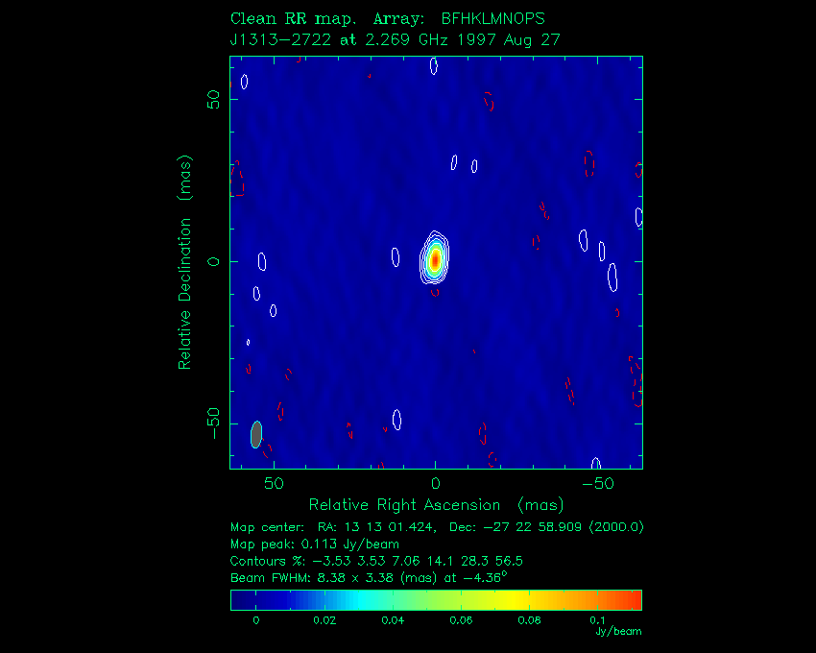Click the 'Relative Declination (mas)' axis label

(x=184, y=262)
